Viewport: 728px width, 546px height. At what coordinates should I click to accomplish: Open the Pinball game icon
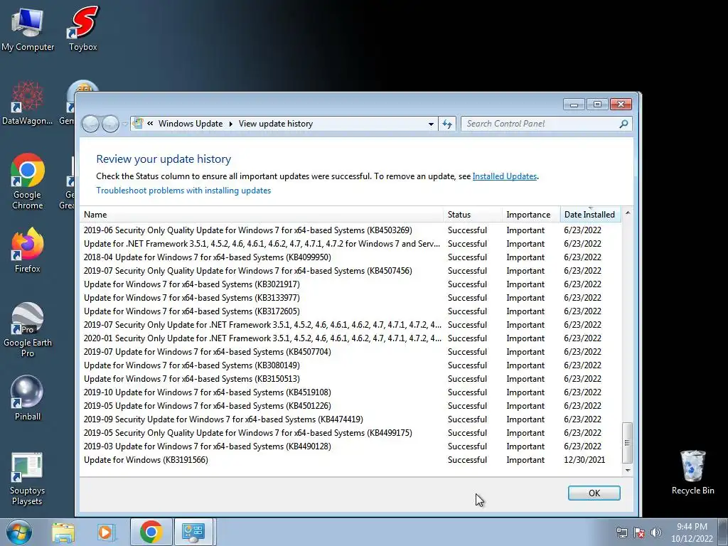28,398
